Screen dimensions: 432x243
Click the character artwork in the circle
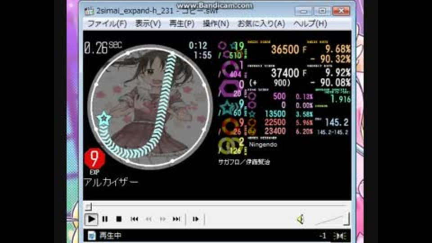tap(150, 106)
